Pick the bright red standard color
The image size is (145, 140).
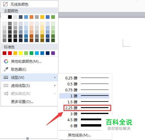pyautogui.click(x=10, y=53)
